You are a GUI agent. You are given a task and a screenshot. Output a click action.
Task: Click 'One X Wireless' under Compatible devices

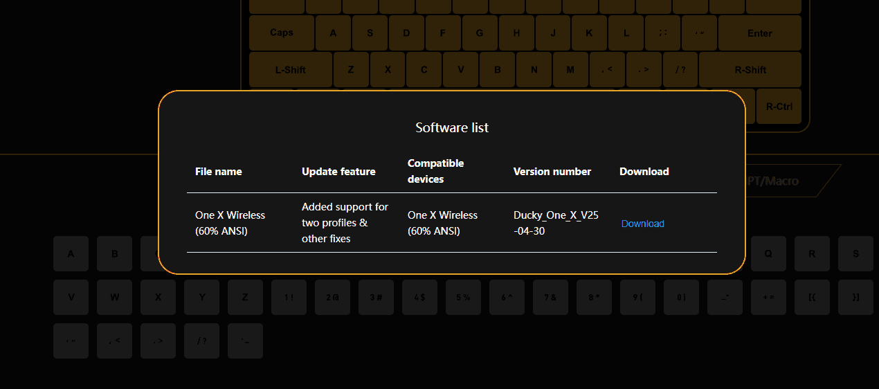pos(442,223)
